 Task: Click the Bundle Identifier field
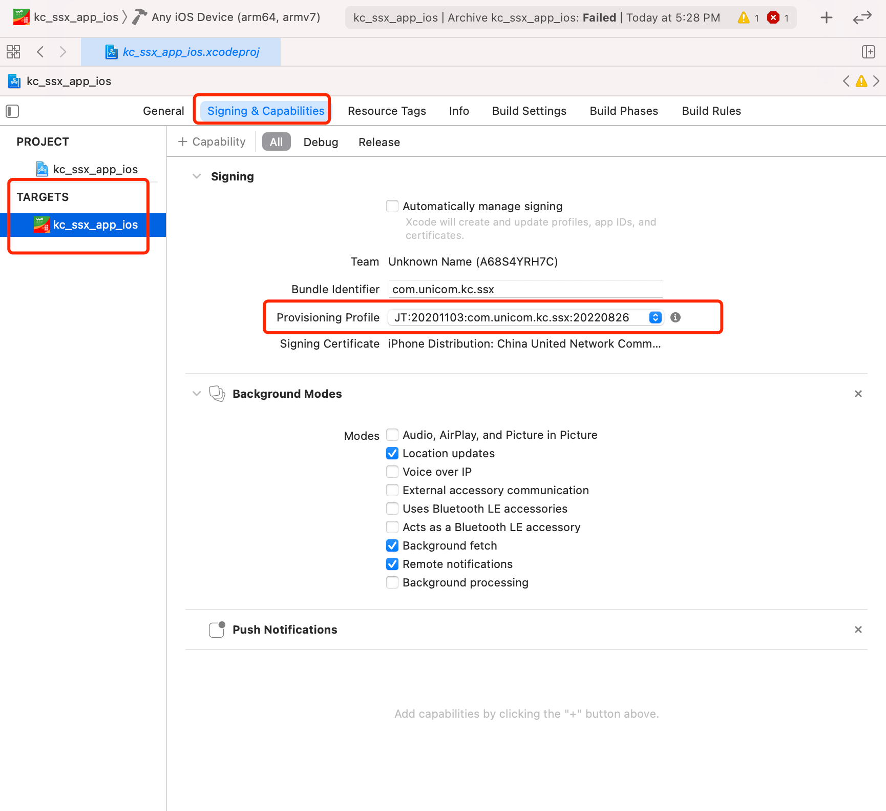pos(525,289)
